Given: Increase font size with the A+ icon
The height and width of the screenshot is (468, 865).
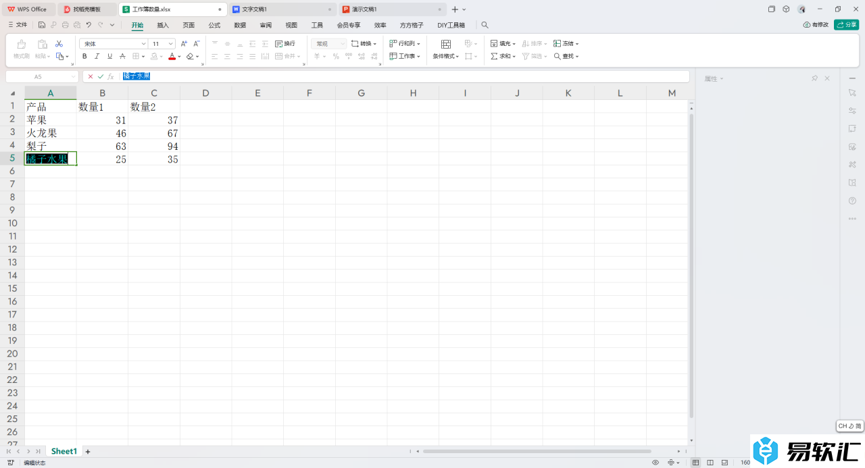Looking at the screenshot, I should point(184,43).
